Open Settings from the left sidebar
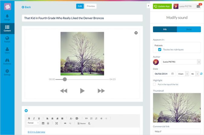 coord(7,72)
